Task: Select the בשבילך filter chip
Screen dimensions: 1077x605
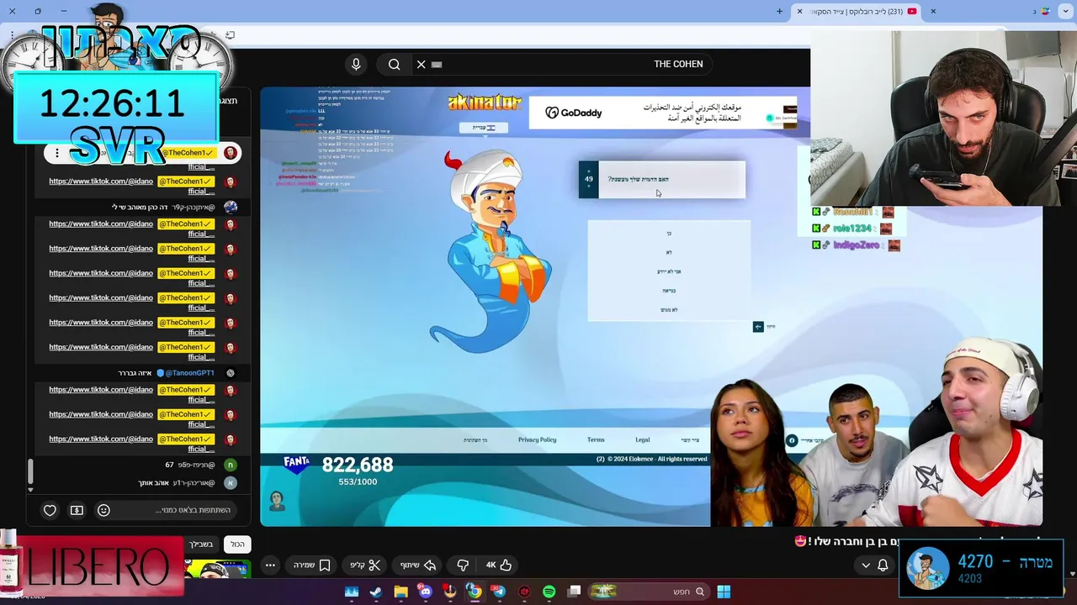Action: click(x=201, y=544)
